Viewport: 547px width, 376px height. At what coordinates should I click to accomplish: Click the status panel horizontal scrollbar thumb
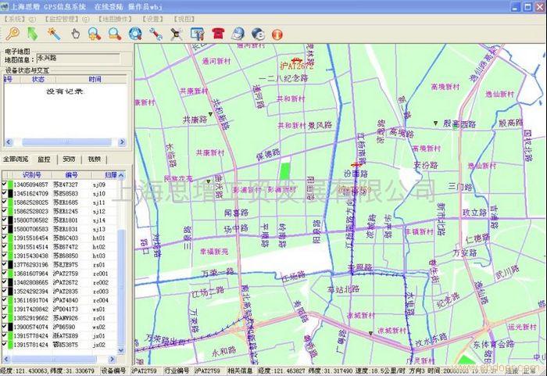[x=66, y=142]
